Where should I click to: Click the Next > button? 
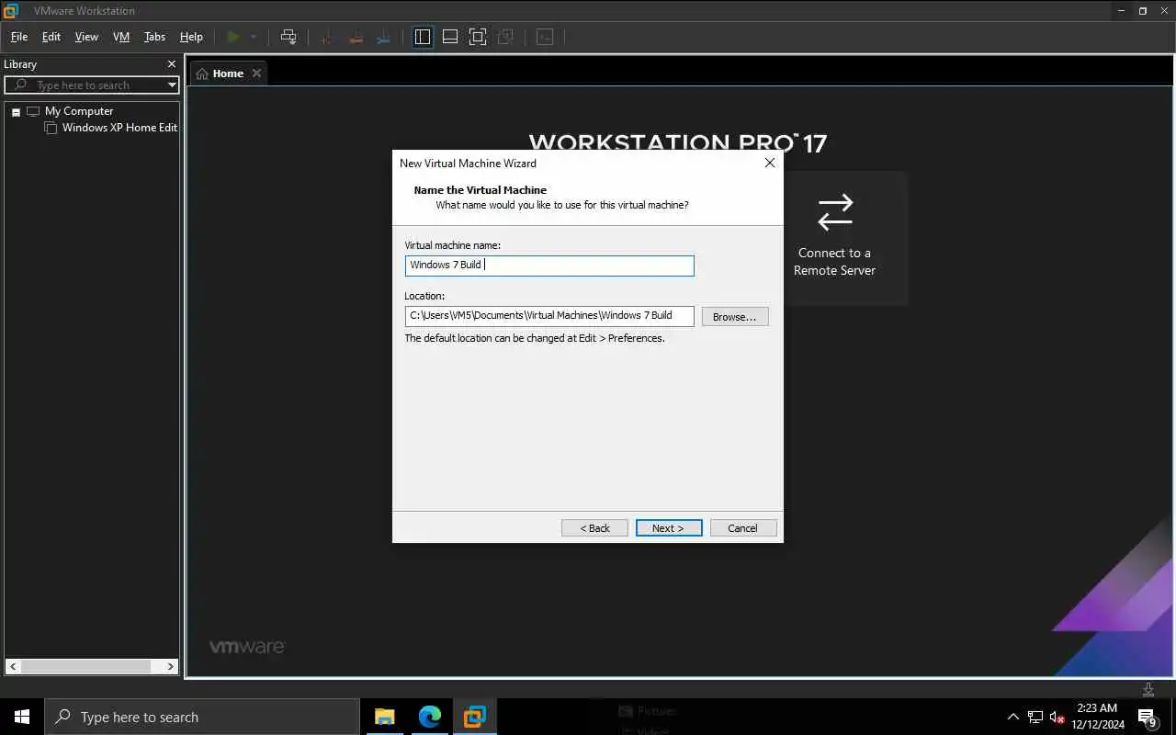(x=669, y=528)
